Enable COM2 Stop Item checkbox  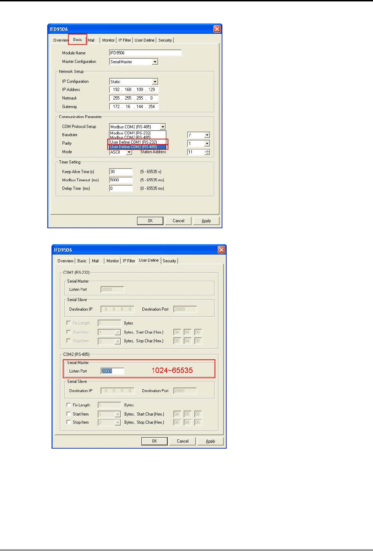(x=69, y=422)
